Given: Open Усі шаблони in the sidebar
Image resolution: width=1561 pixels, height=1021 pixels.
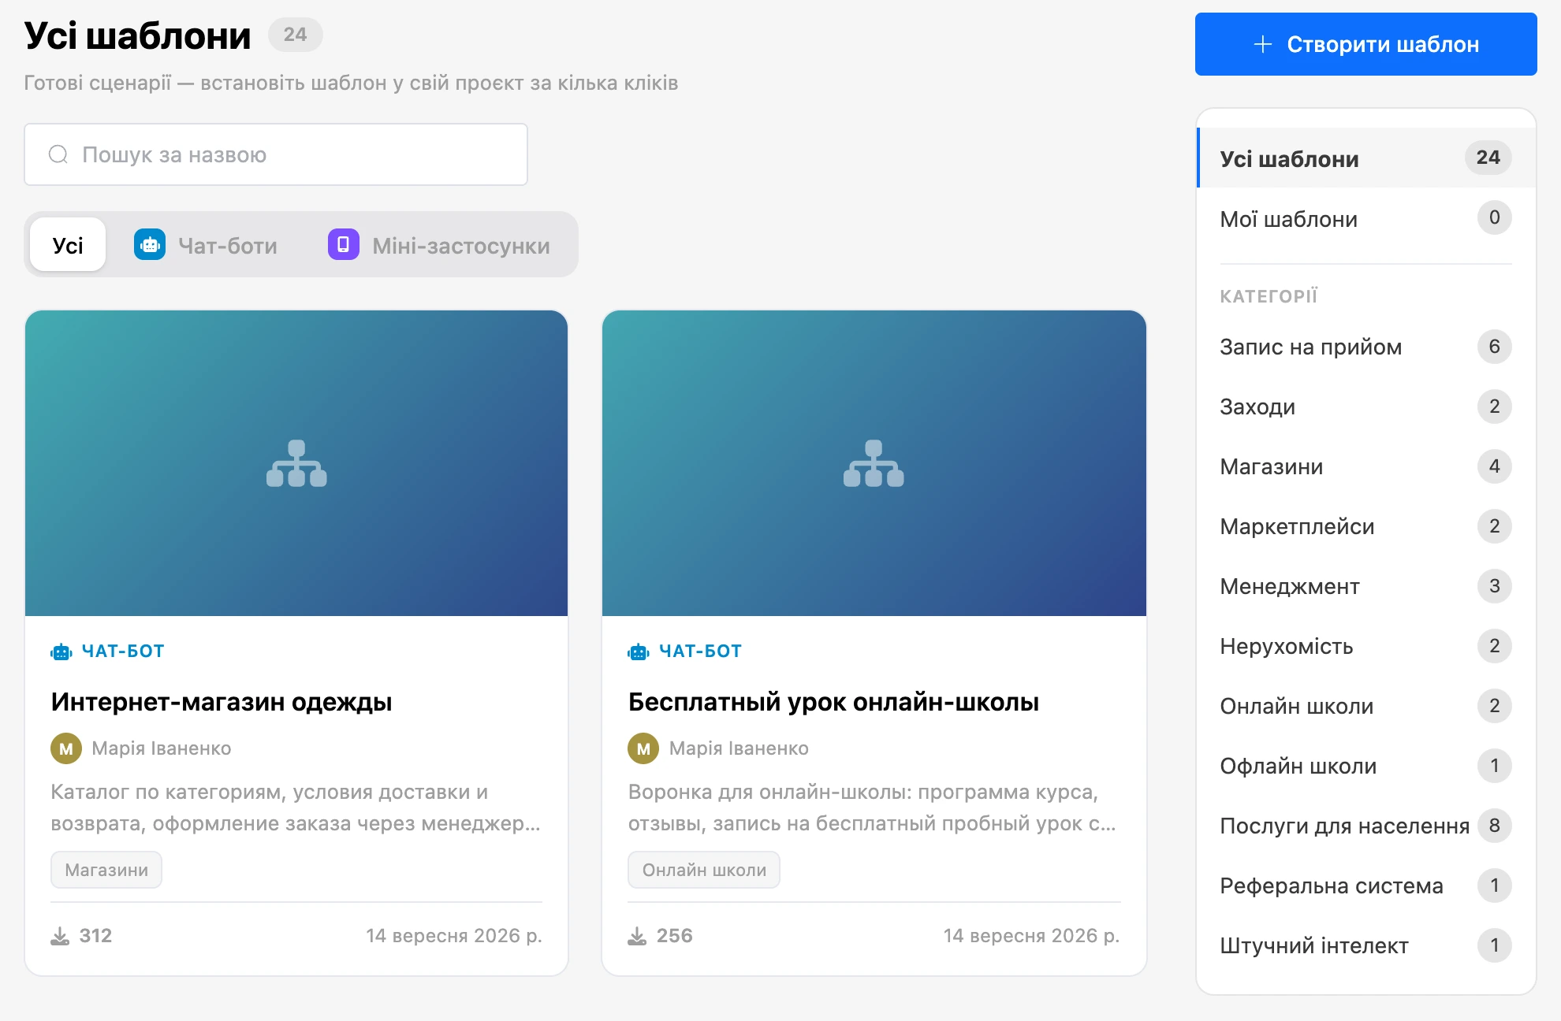Looking at the screenshot, I should pyautogui.click(x=1366, y=158).
